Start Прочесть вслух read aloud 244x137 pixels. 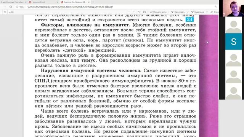click(x=159, y=12)
